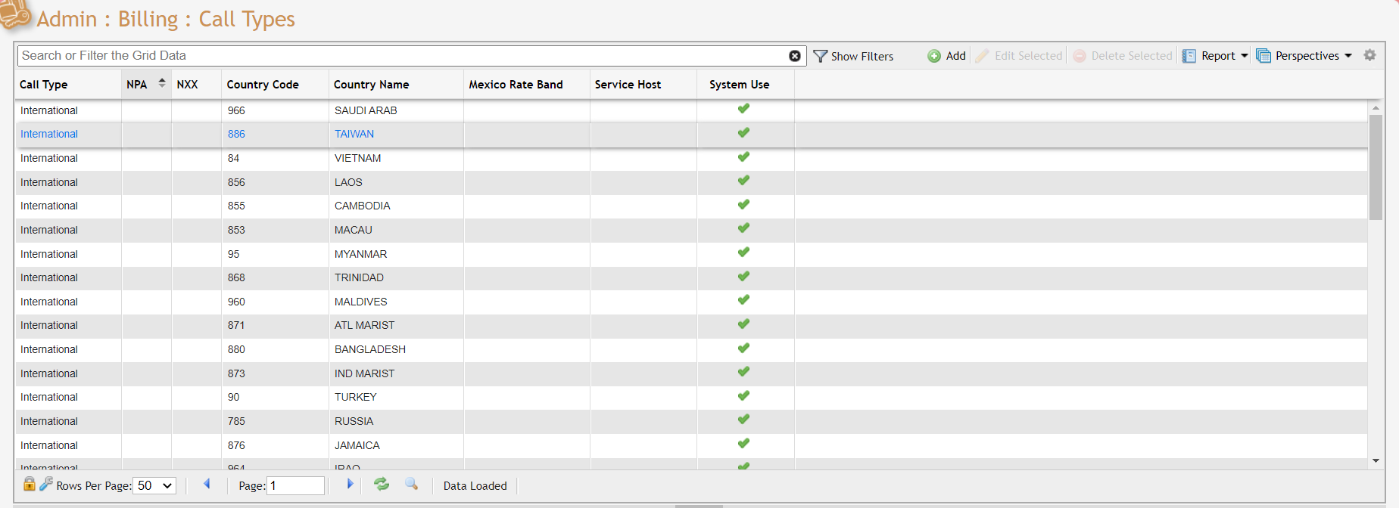Viewport: 1399px width, 508px height.
Task: Click the wrench icon in footer
Action: (x=46, y=484)
